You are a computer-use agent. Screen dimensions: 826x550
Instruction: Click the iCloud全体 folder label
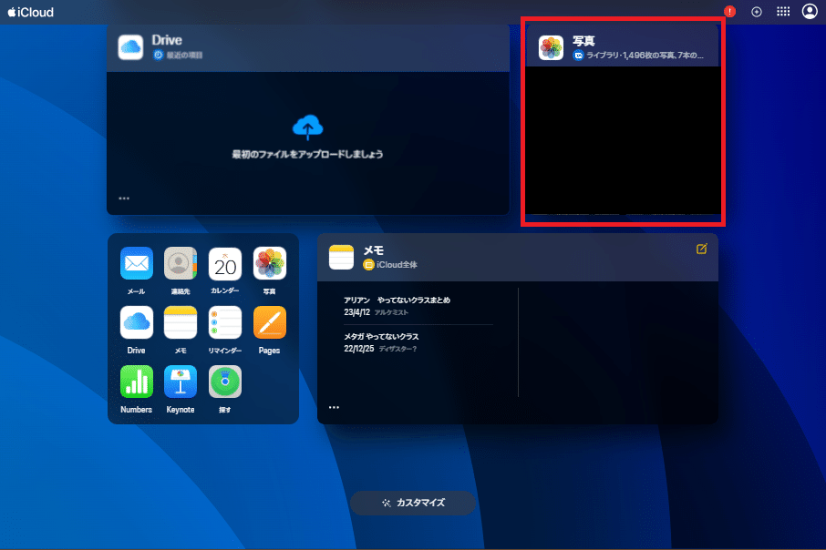pyautogui.click(x=397, y=265)
